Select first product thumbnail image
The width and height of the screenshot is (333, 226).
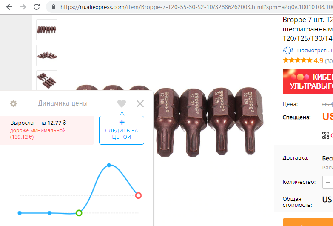(x=47, y=30)
